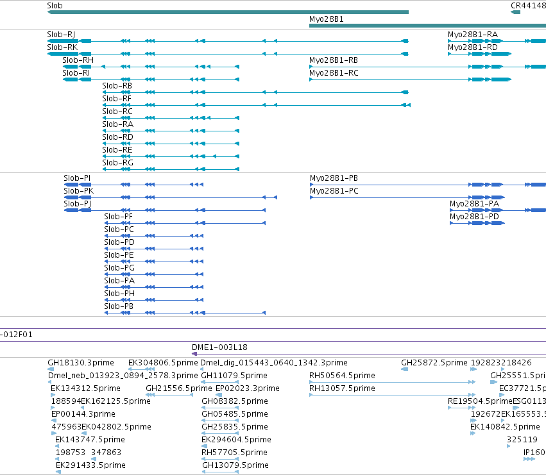Click the -012F01 clone label
This screenshot has width=546, height=475.
pyautogui.click(x=16, y=335)
